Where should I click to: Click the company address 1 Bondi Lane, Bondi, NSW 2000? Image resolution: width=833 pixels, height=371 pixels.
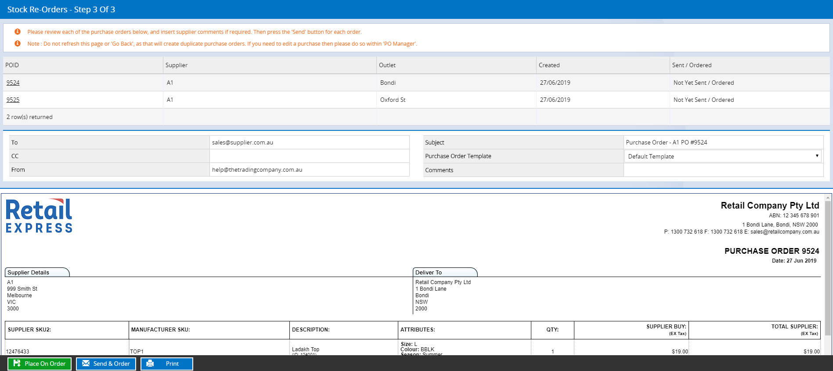pos(780,225)
